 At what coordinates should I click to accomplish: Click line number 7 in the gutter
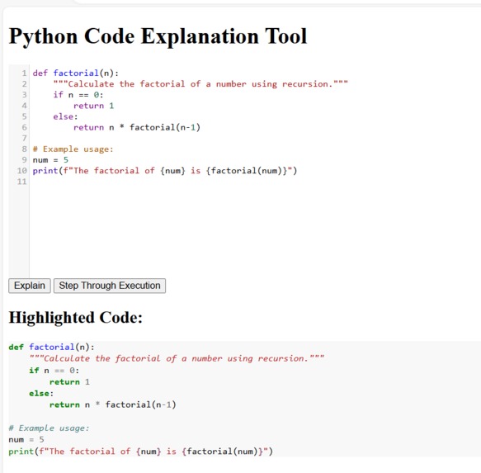tap(24, 138)
